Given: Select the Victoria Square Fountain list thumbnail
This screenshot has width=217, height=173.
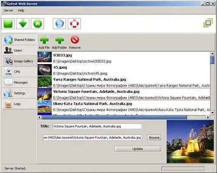Looking at the screenshot, I should click(x=45, y=94).
